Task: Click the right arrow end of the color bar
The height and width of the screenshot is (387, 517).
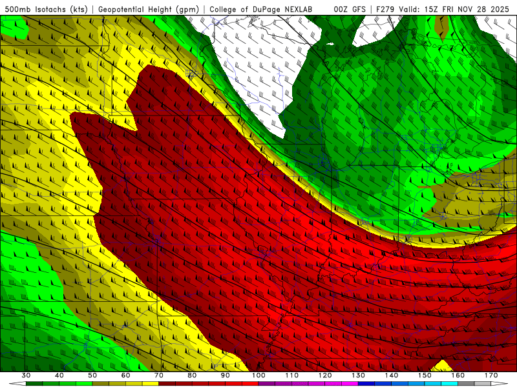Action: 499,383
